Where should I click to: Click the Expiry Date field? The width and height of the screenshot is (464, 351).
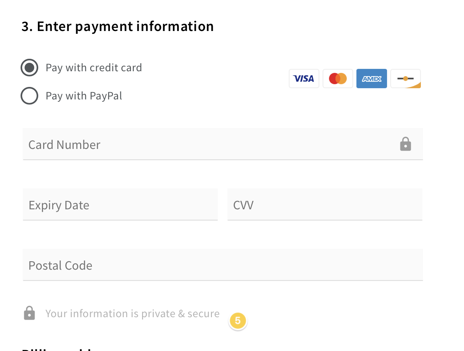120,204
